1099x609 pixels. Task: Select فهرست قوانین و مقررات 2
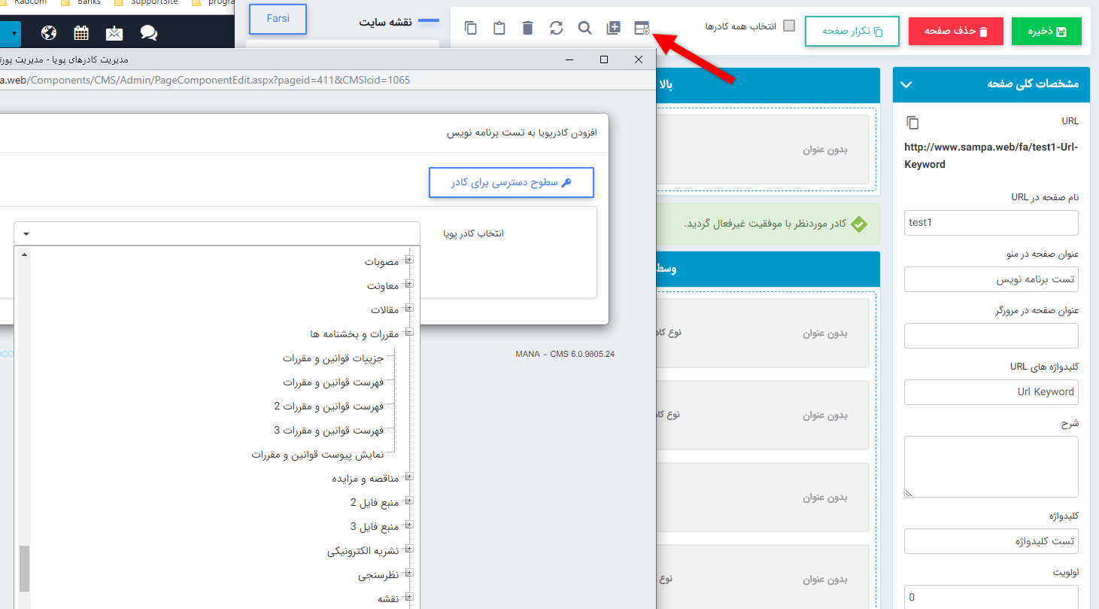click(x=329, y=407)
